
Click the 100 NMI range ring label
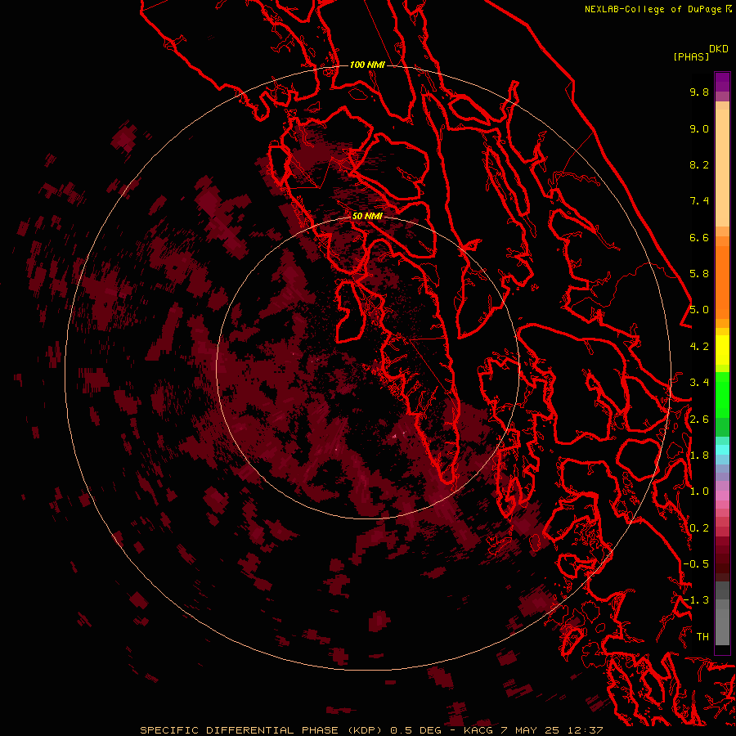pos(367,65)
